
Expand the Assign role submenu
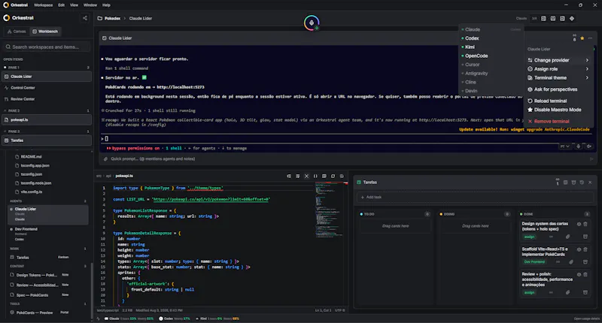pos(558,69)
